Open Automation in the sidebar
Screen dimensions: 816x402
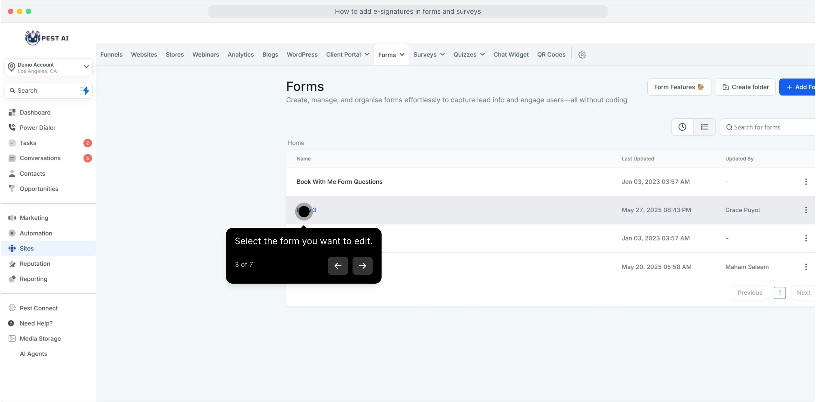[36, 233]
